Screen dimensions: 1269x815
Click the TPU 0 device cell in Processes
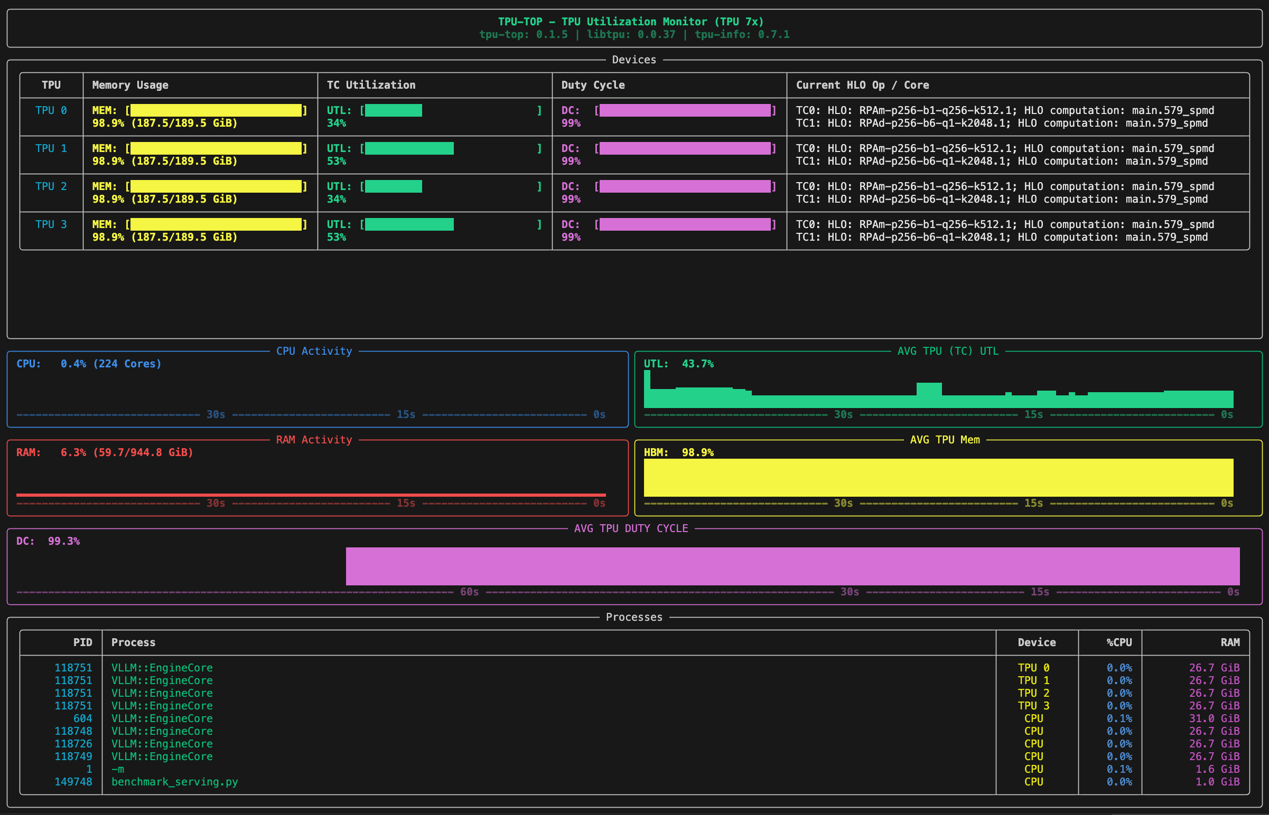click(1034, 668)
